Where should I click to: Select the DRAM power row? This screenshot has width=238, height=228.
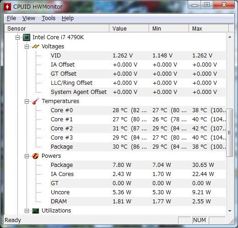tap(138, 202)
